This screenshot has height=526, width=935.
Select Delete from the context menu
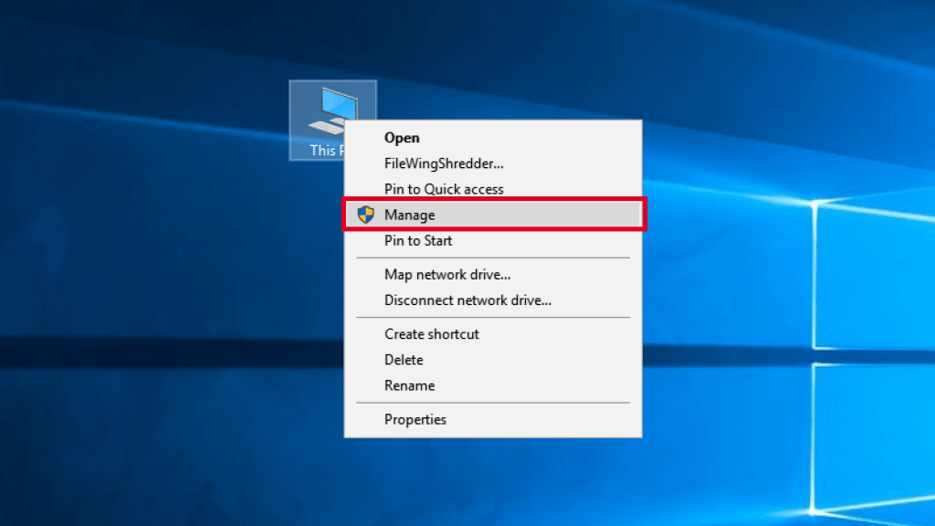[x=404, y=360]
